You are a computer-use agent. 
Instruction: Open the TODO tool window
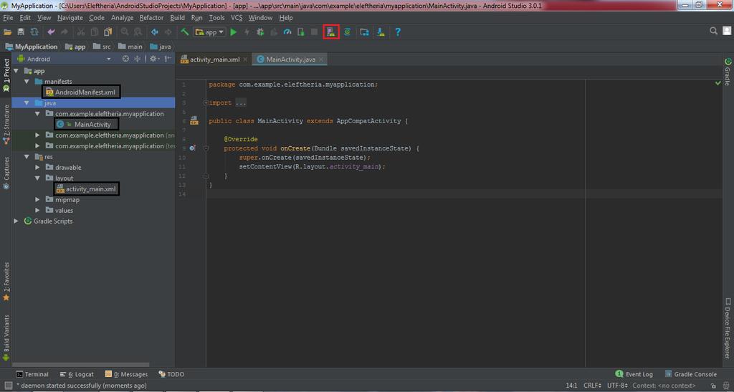click(171, 374)
